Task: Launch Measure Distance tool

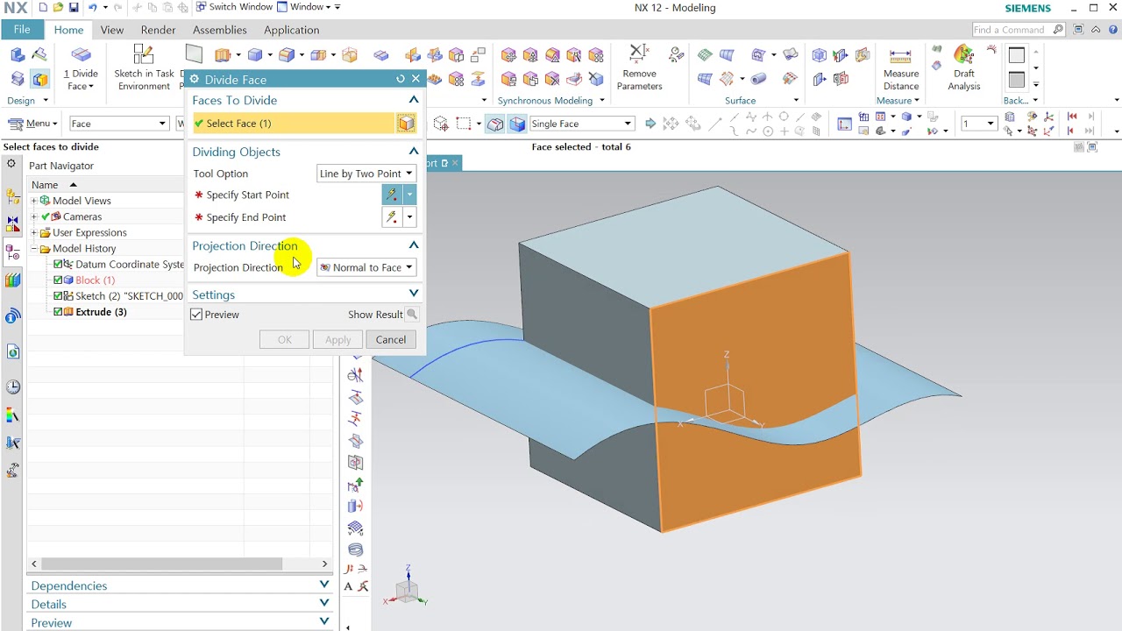Action: click(x=901, y=68)
